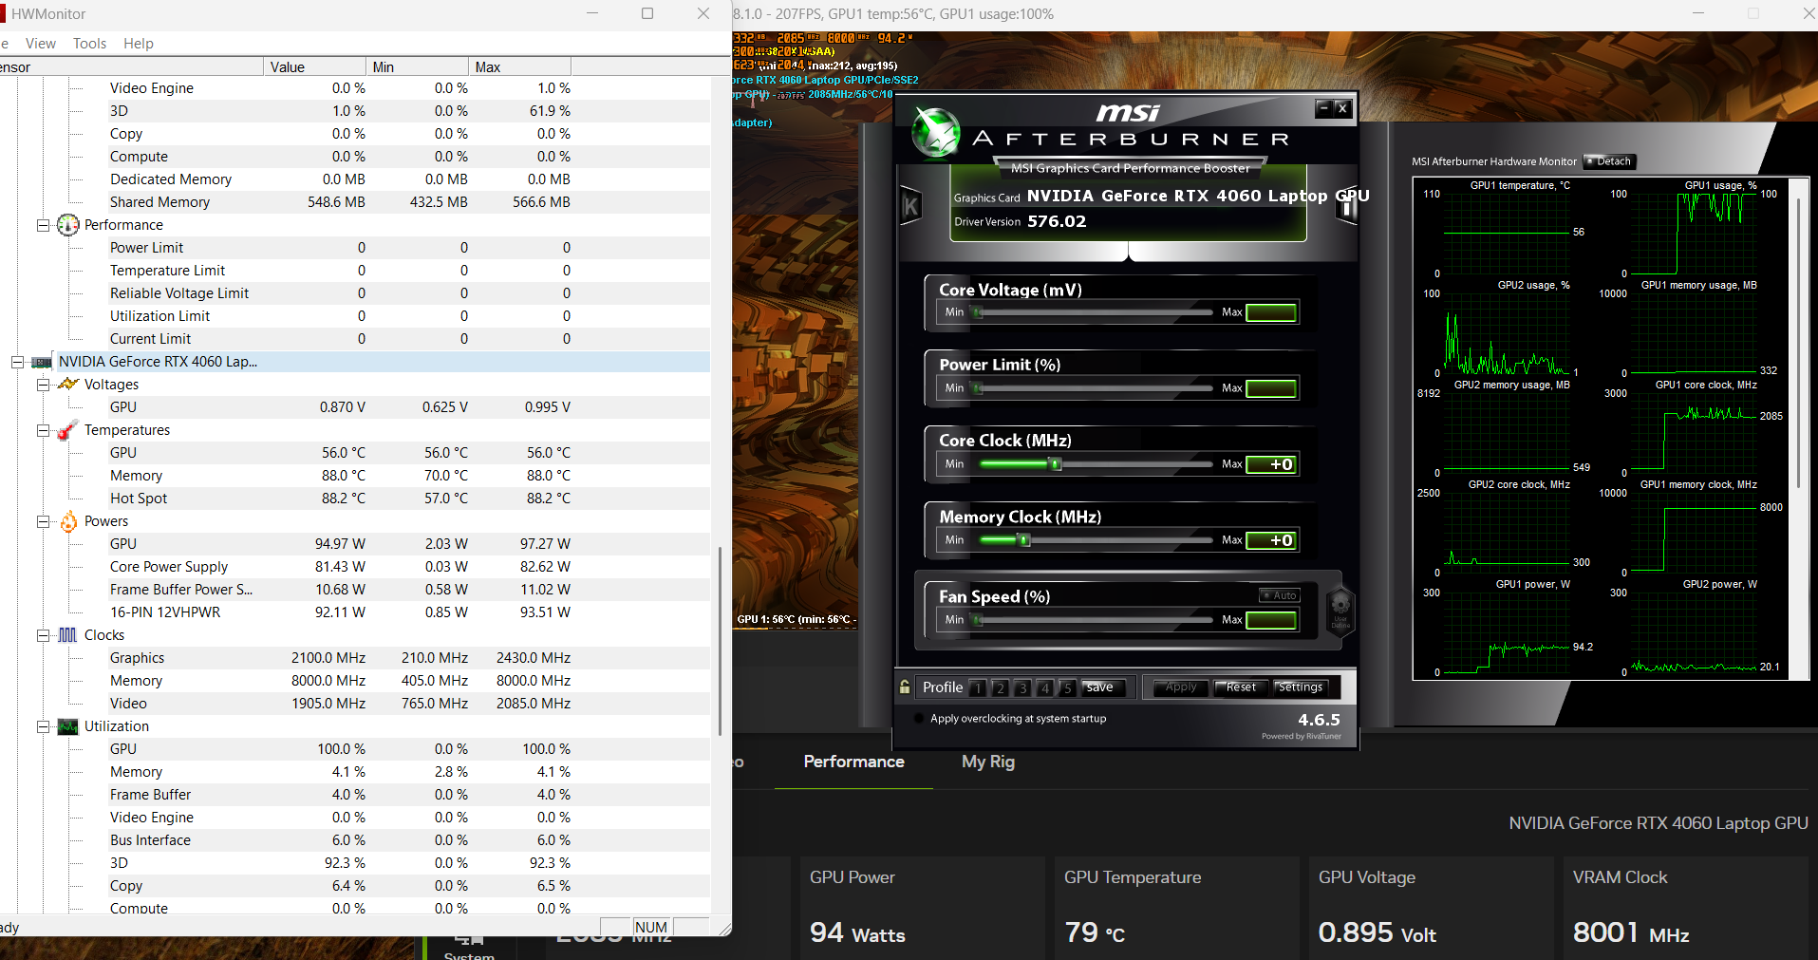Click the Value column header
Screen dimensions: 1818x960
coord(314,66)
